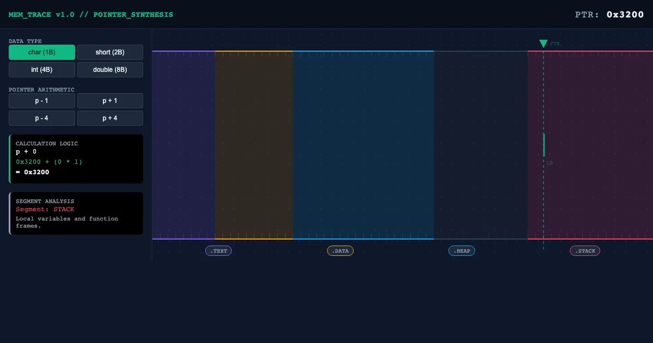Decrement pointer with p - 1
Image resolution: width=653 pixels, height=343 pixels.
tap(42, 101)
